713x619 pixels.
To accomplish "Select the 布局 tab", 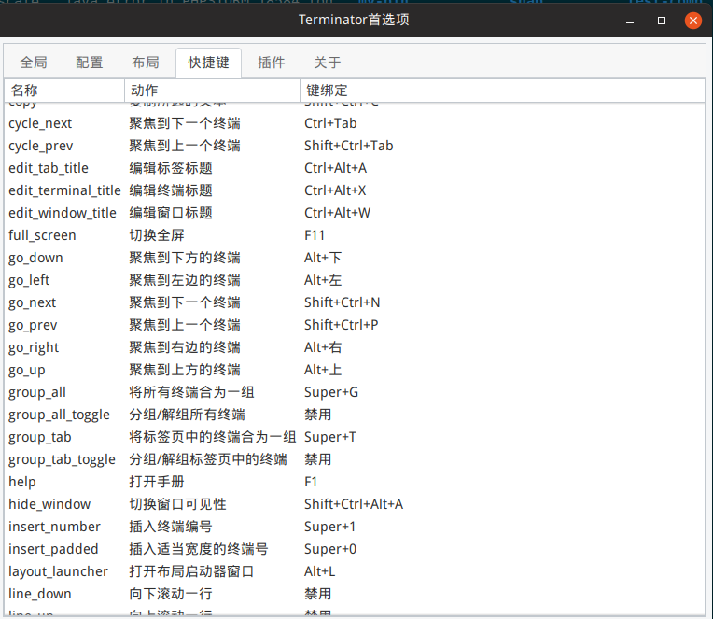I will tap(146, 63).
